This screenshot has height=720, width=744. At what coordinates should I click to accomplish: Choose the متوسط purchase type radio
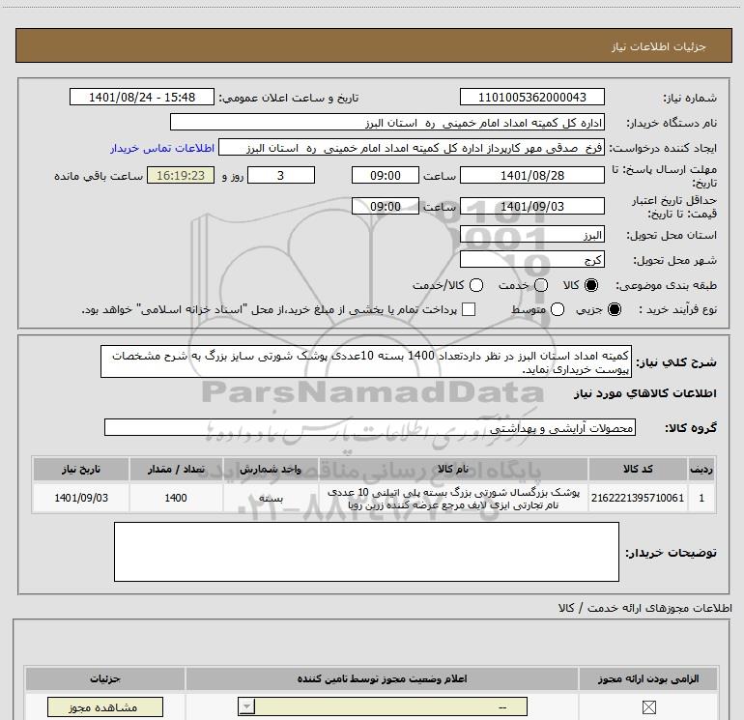[558, 309]
